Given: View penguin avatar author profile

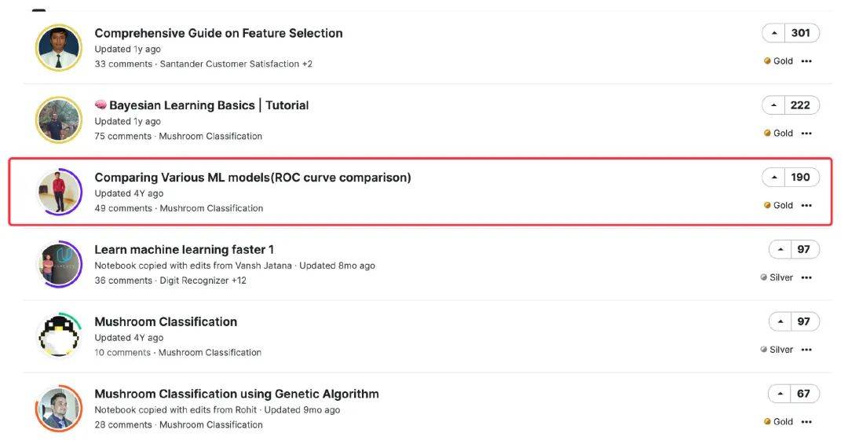Looking at the screenshot, I should click(59, 336).
